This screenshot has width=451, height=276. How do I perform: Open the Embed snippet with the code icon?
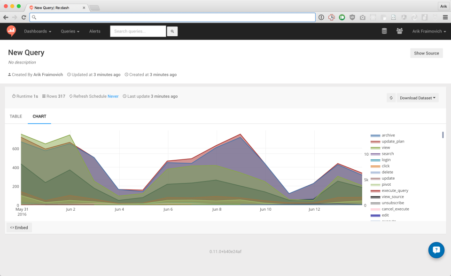[x=19, y=227]
